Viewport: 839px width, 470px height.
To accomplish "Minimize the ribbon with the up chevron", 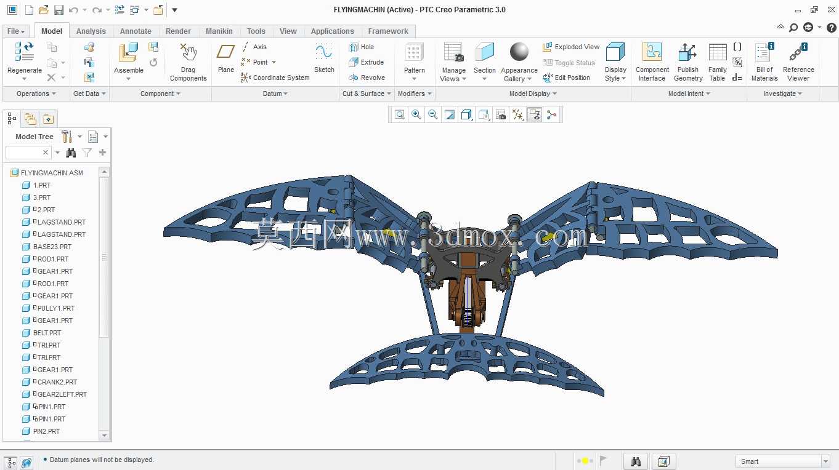I will [780, 27].
